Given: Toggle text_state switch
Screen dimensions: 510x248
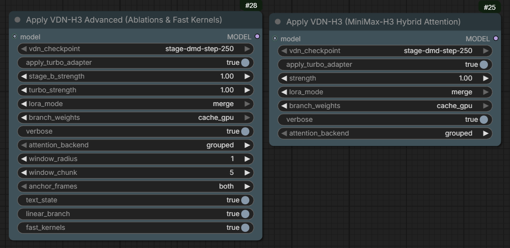Looking at the screenshot, I should tap(135, 200).
